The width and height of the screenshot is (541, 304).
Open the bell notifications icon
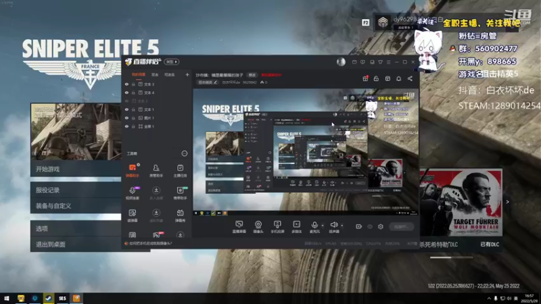[398, 78]
